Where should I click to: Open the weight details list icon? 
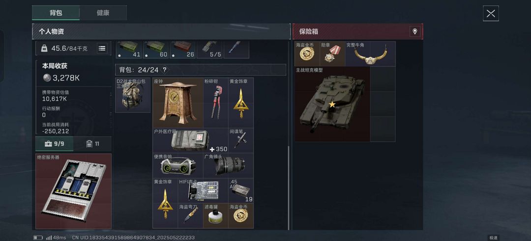click(102, 48)
